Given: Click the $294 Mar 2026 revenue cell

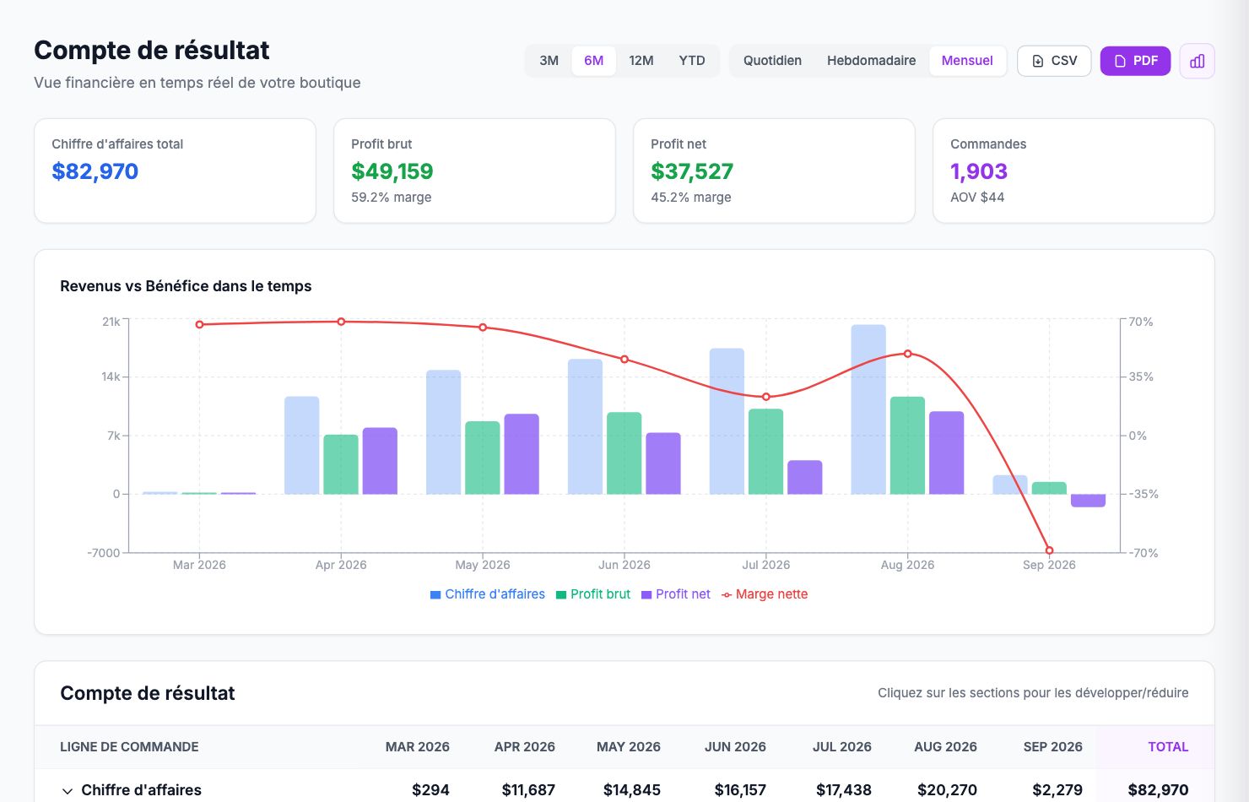Looking at the screenshot, I should point(430,790).
